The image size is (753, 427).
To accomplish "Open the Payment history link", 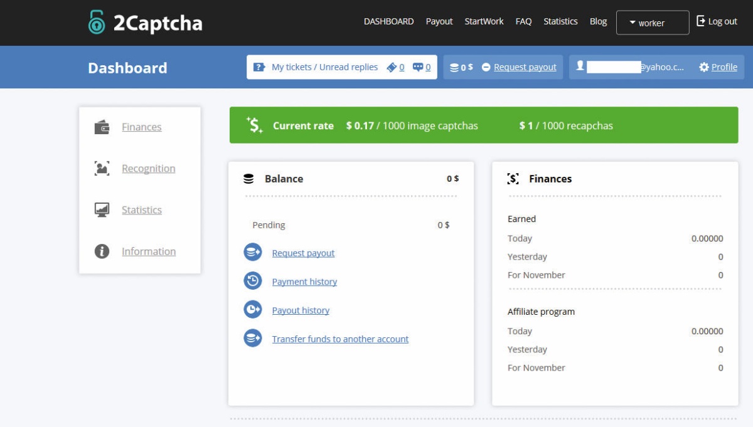I will coord(304,282).
